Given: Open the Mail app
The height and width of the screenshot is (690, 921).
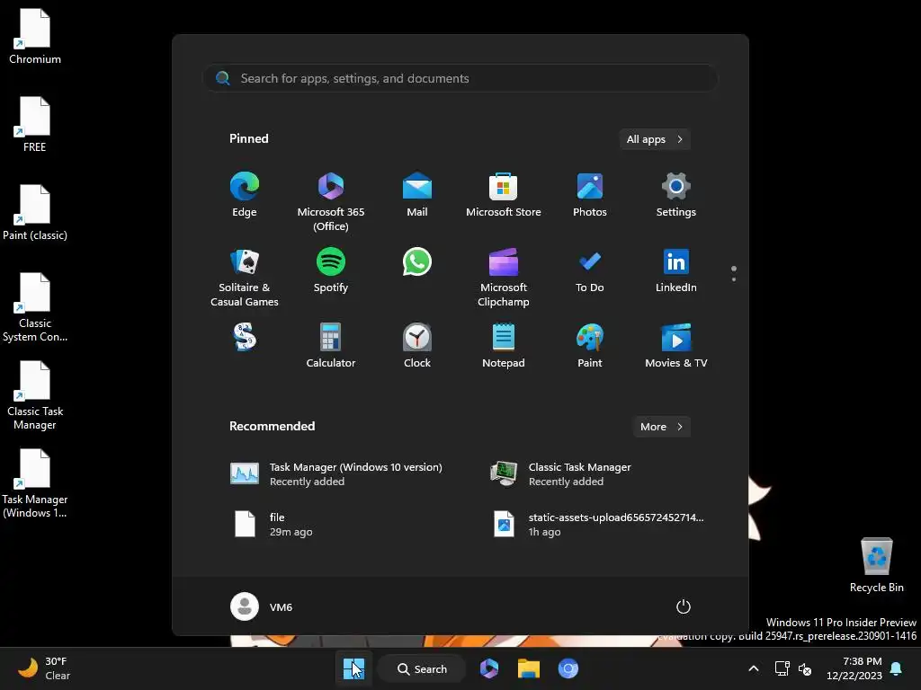Looking at the screenshot, I should point(417,195).
